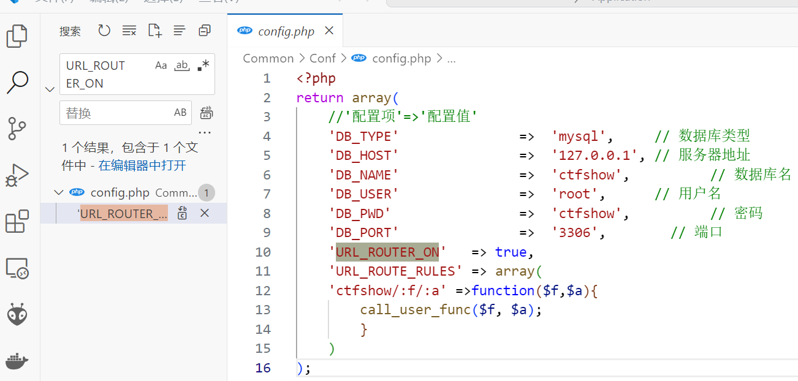
Task: Collapse config.php search result group
Action: (59, 193)
